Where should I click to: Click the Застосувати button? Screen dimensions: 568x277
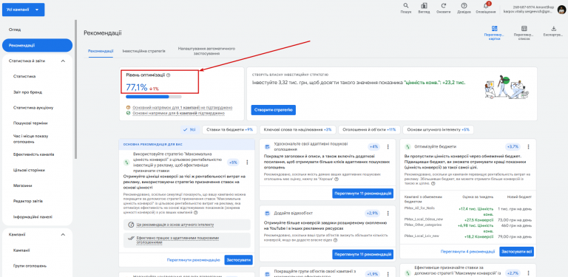pyautogui.click(x=238, y=260)
